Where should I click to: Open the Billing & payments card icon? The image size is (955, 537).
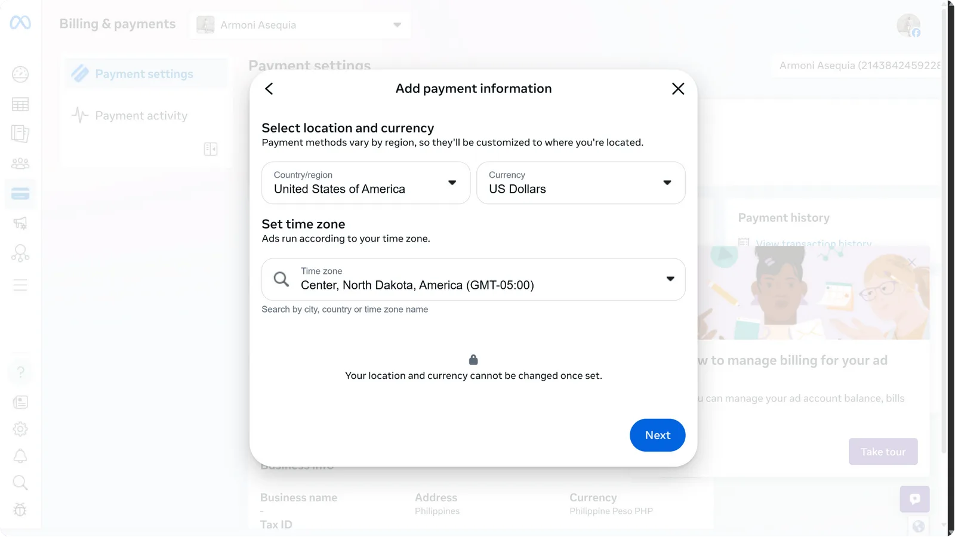tap(20, 193)
